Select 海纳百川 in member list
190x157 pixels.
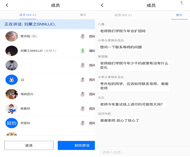pos(27,94)
